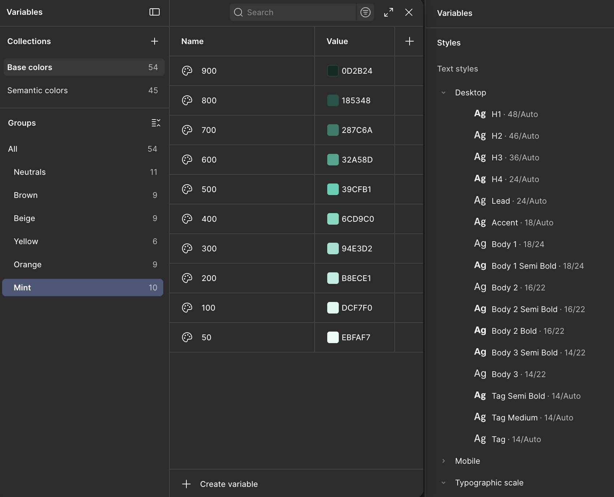Click variable name 700
Image resolution: width=614 pixels, height=497 pixels.
click(209, 130)
